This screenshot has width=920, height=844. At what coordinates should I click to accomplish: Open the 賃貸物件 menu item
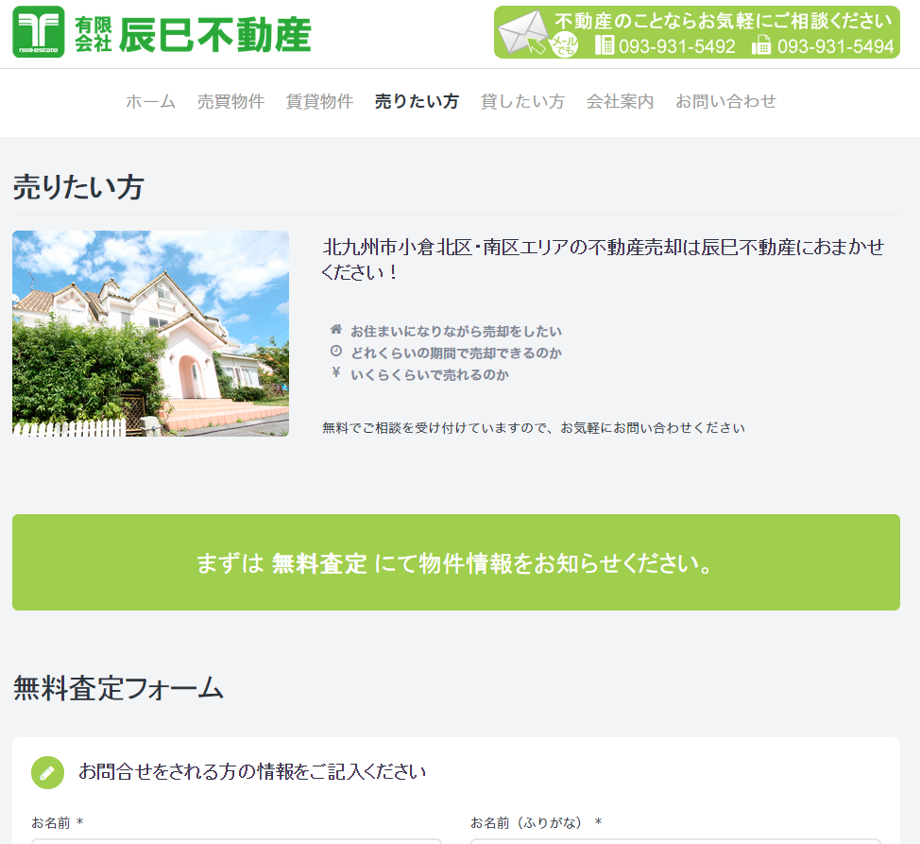tap(319, 101)
